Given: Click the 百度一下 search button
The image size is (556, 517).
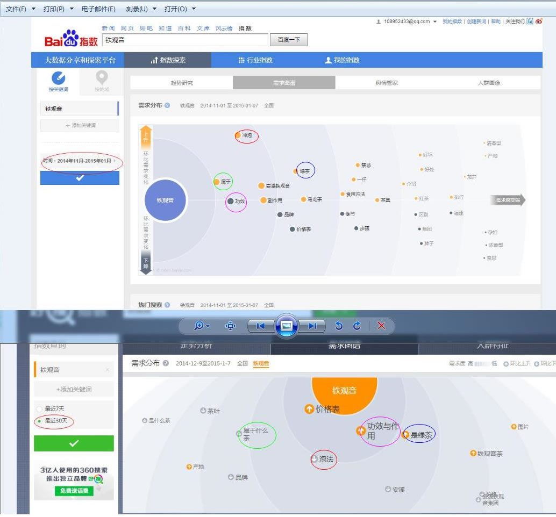Looking at the screenshot, I should 289,40.
